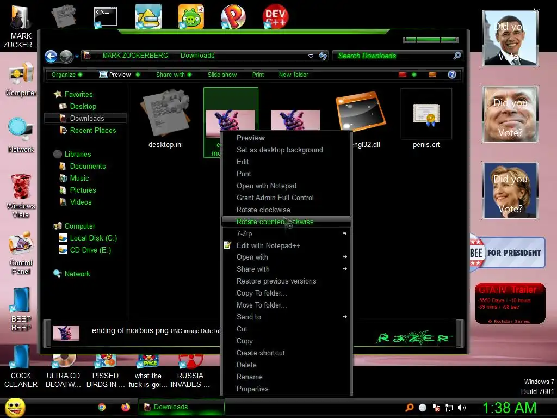
Task: Choose Grant Admin Full Control
Action: coord(275,198)
